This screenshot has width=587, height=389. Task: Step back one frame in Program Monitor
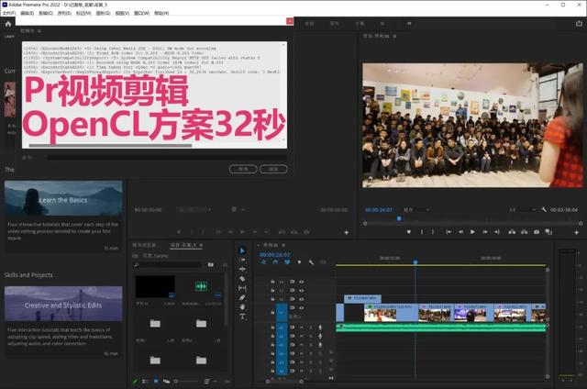460,232
